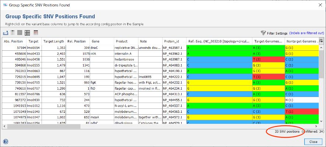Click the red-striped table toolbar icon

pyautogui.click(x=34, y=33)
